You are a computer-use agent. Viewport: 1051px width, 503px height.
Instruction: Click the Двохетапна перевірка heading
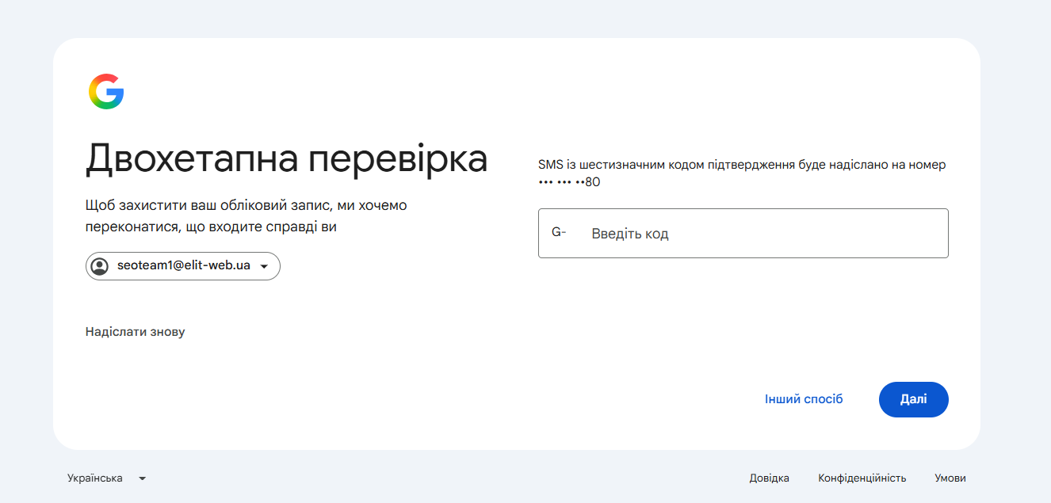tap(286, 158)
